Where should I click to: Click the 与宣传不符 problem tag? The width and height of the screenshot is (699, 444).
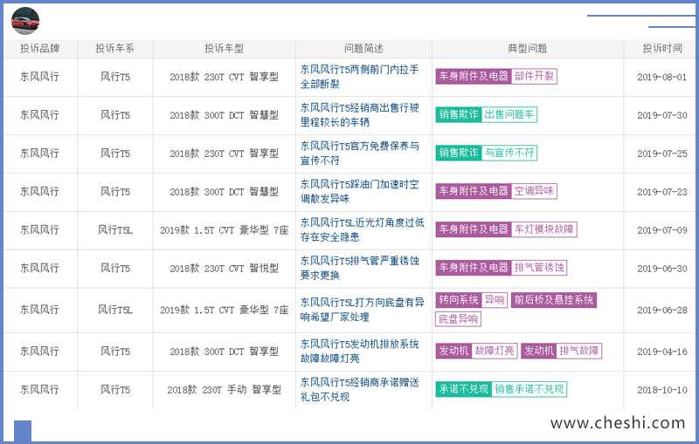point(509,153)
